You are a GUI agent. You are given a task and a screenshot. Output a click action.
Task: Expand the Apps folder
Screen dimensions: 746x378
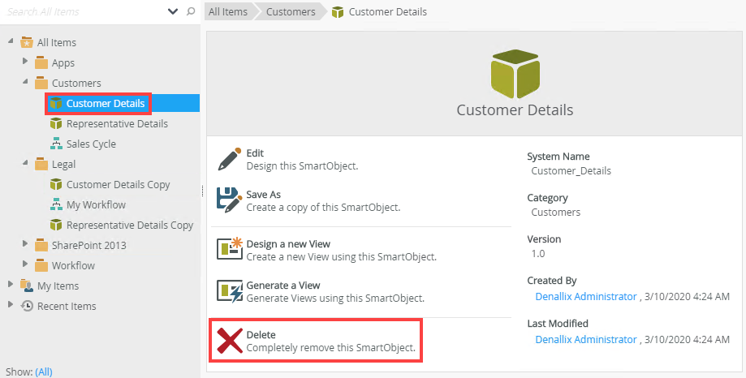point(25,61)
